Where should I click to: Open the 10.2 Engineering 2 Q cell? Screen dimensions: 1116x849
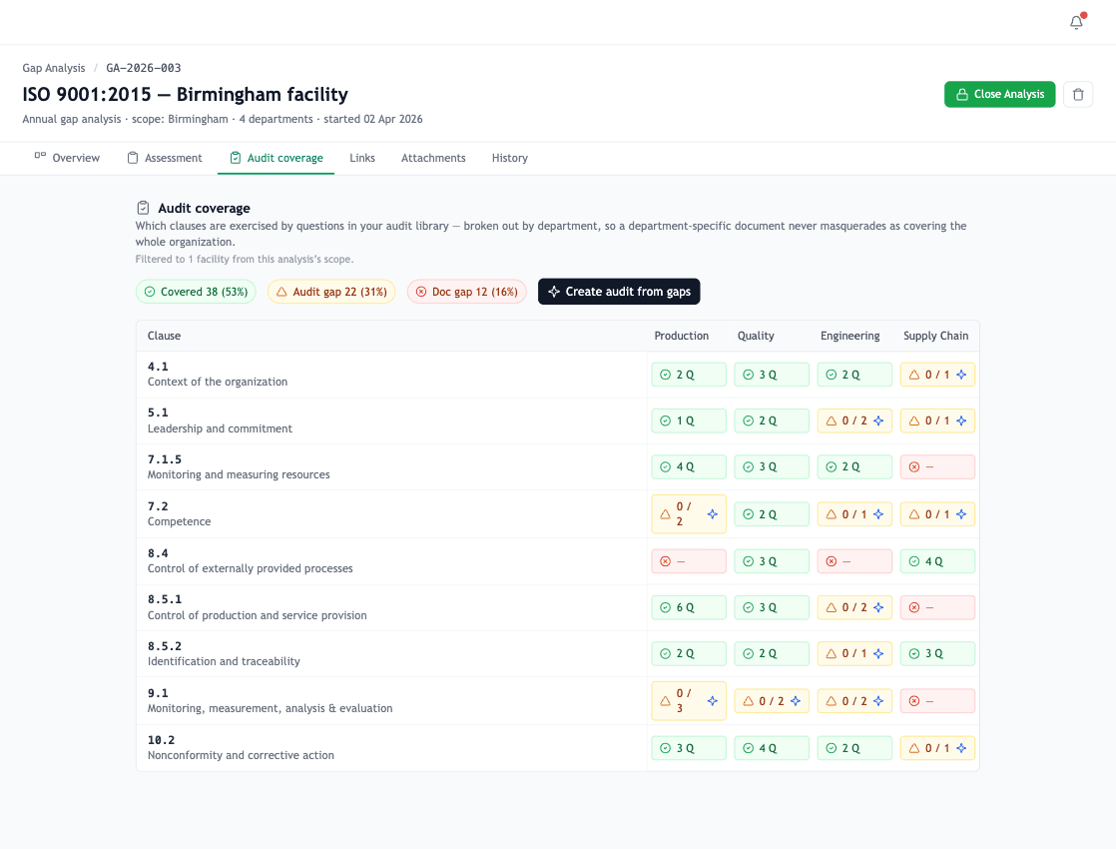coord(854,748)
